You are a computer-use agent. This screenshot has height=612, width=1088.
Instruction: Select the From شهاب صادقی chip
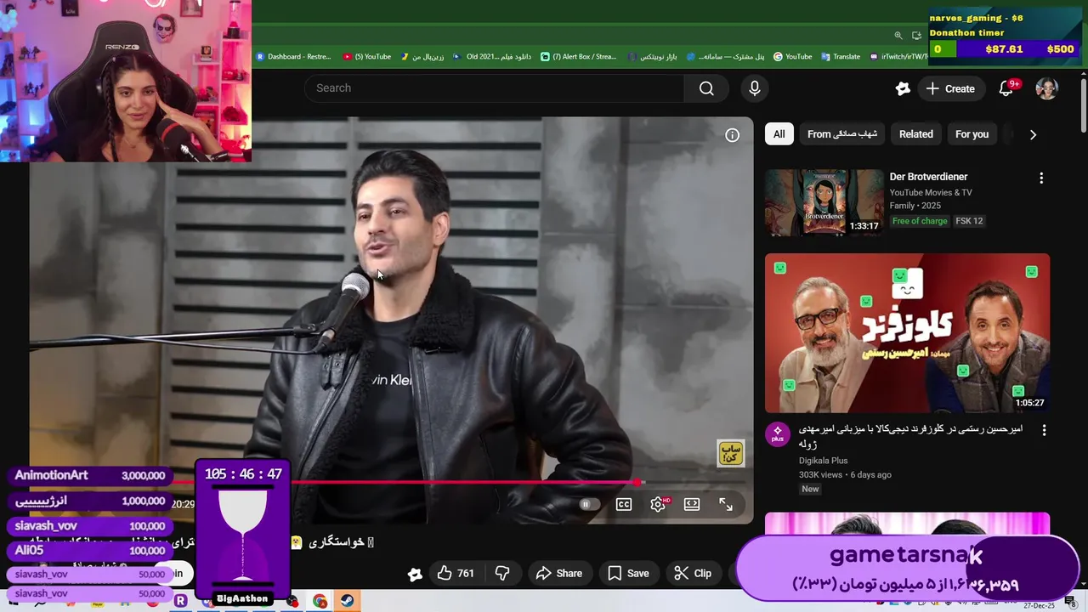841,134
